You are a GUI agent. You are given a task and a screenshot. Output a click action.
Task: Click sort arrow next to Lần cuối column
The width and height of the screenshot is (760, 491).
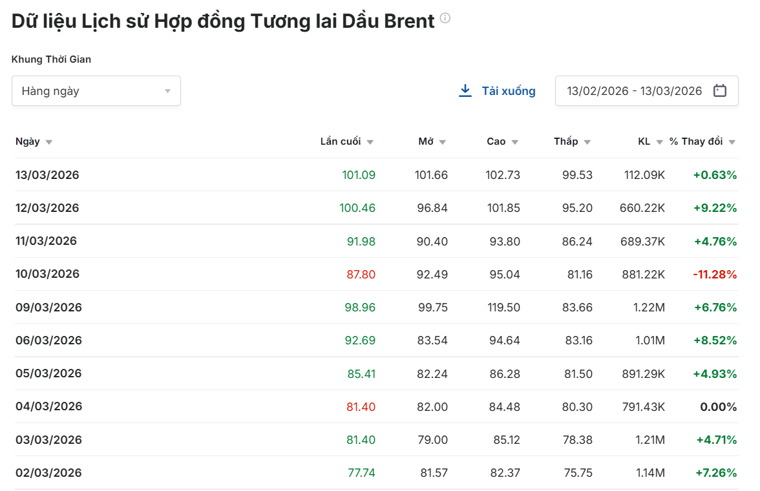[370, 142]
